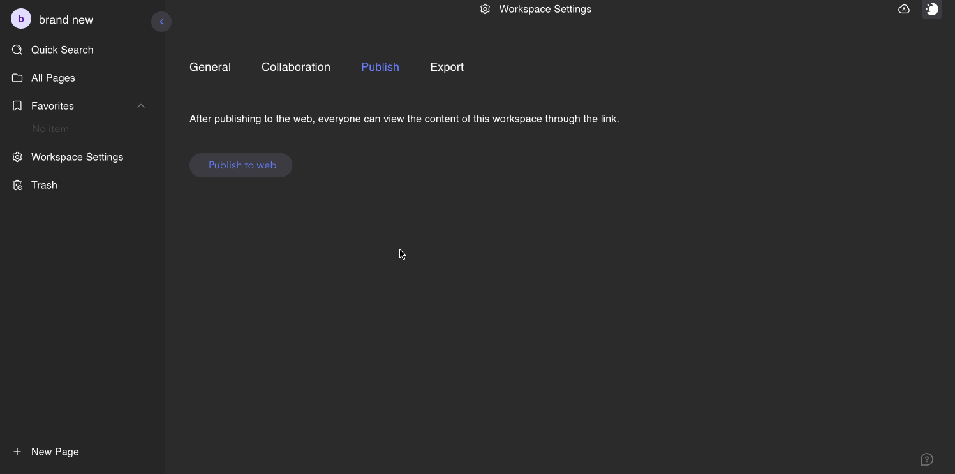Image resolution: width=955 pixels, height=474 pixels.
Task: Open All Pages from the sidebar folder icon
Action: (x=17, y=77)
